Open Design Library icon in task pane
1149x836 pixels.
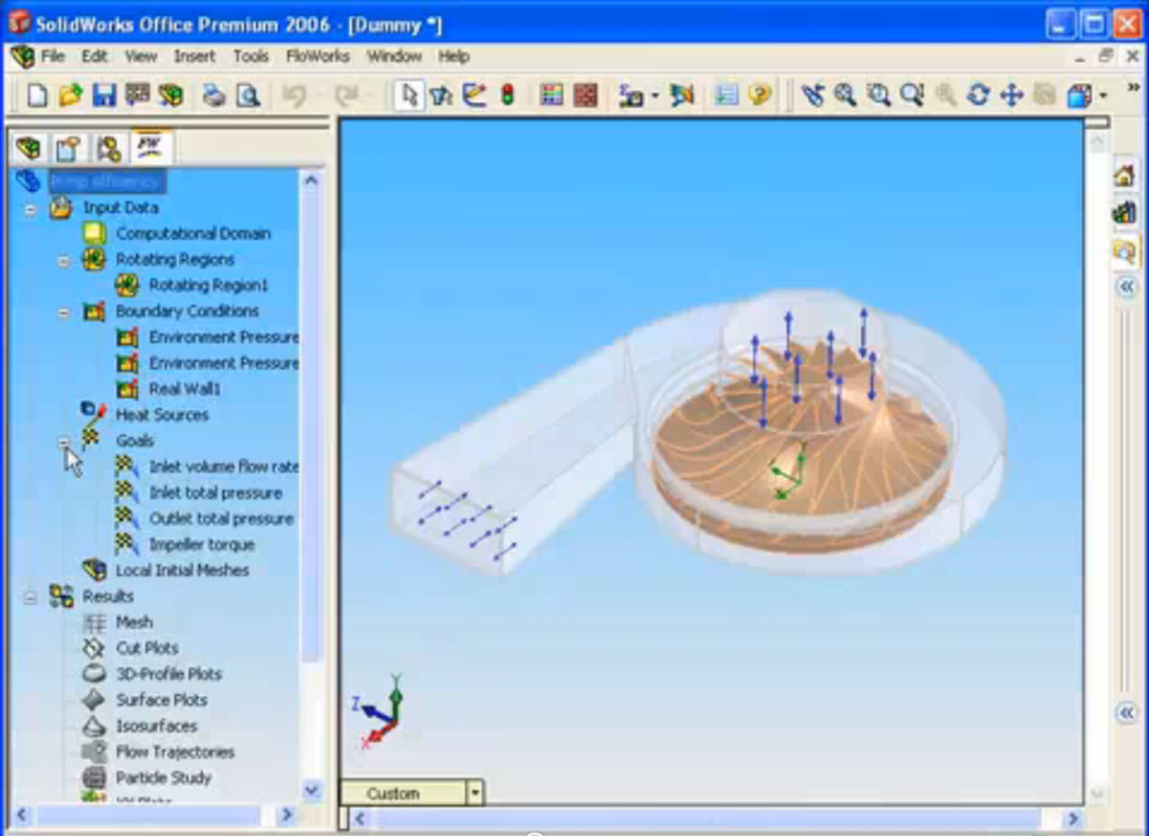pos(1124,213)
